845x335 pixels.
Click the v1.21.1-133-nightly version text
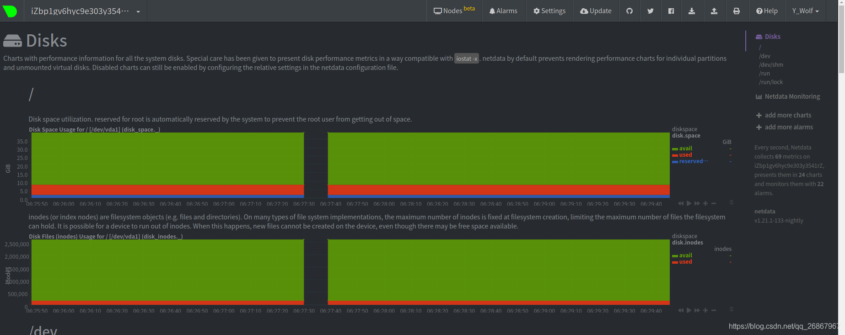(x=779, y=221)
